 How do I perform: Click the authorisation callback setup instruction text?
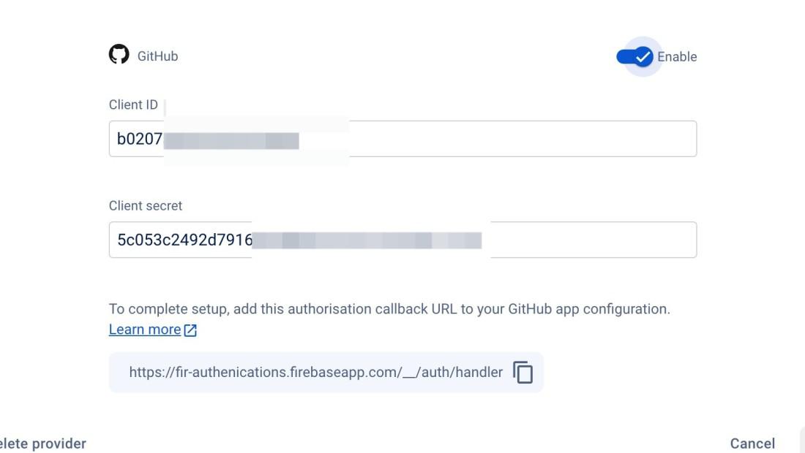tap(389, 309)
